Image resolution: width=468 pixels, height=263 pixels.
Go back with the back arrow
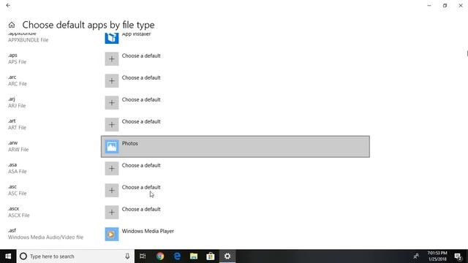pyautogui.click(x=8, y=5)
